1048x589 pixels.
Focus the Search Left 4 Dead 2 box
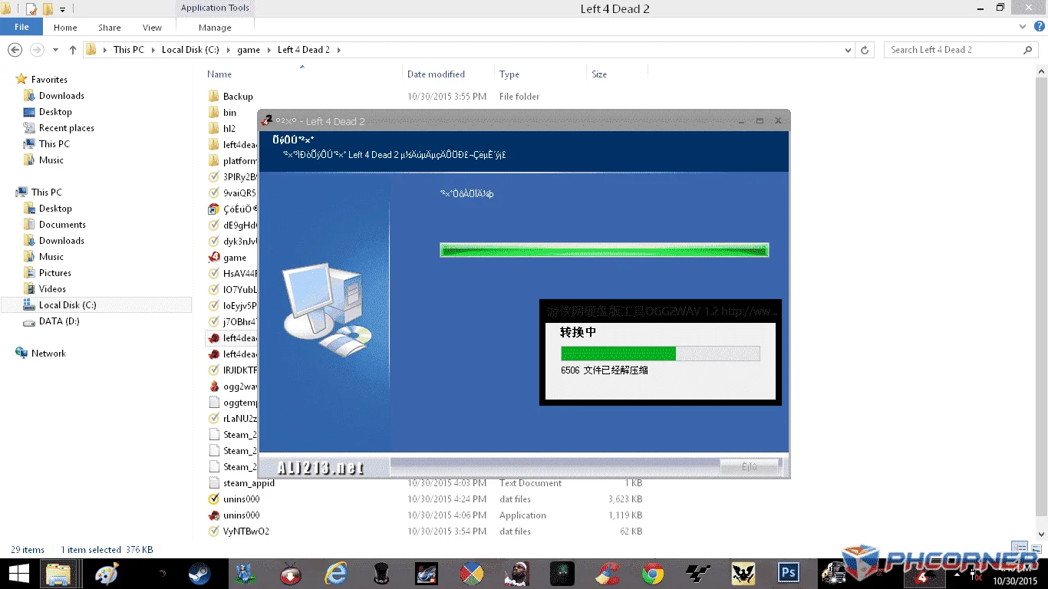(x=955, y=50)
